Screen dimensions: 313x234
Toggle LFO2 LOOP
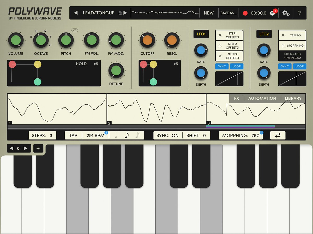tap(299, 66)
